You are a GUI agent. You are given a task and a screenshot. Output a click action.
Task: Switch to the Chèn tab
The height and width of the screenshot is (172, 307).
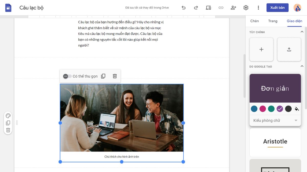pyautogui.click(x=255, y=21)
